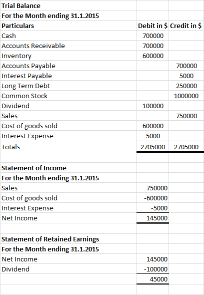Select the -600000 value

pyautogui.click(x=155, y=198)
